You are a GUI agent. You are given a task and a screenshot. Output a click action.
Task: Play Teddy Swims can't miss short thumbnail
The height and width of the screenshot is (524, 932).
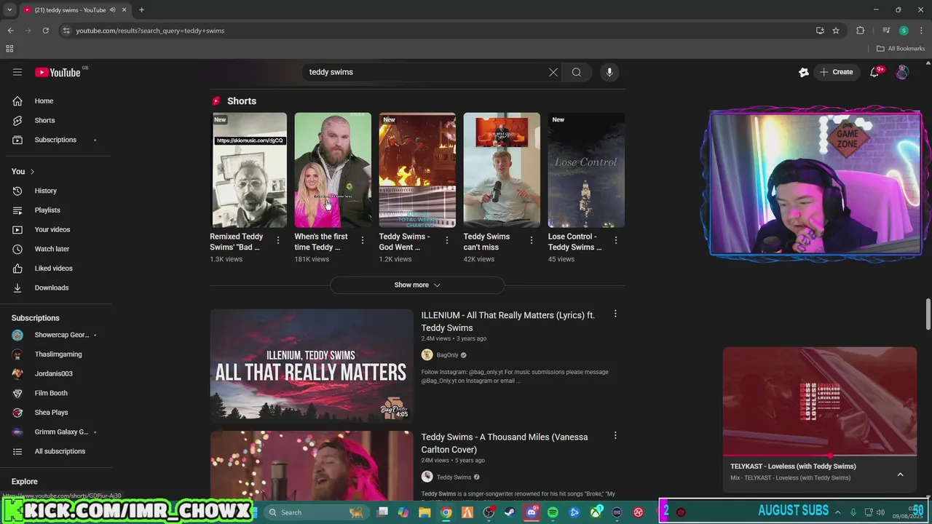tap(502, 170)
